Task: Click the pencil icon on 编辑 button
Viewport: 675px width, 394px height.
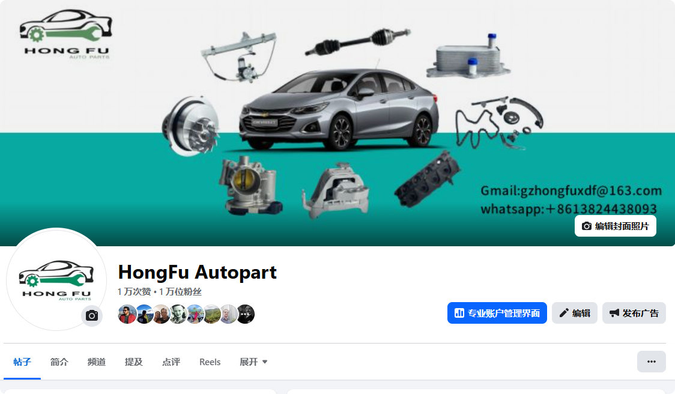Action: [563, 313]
